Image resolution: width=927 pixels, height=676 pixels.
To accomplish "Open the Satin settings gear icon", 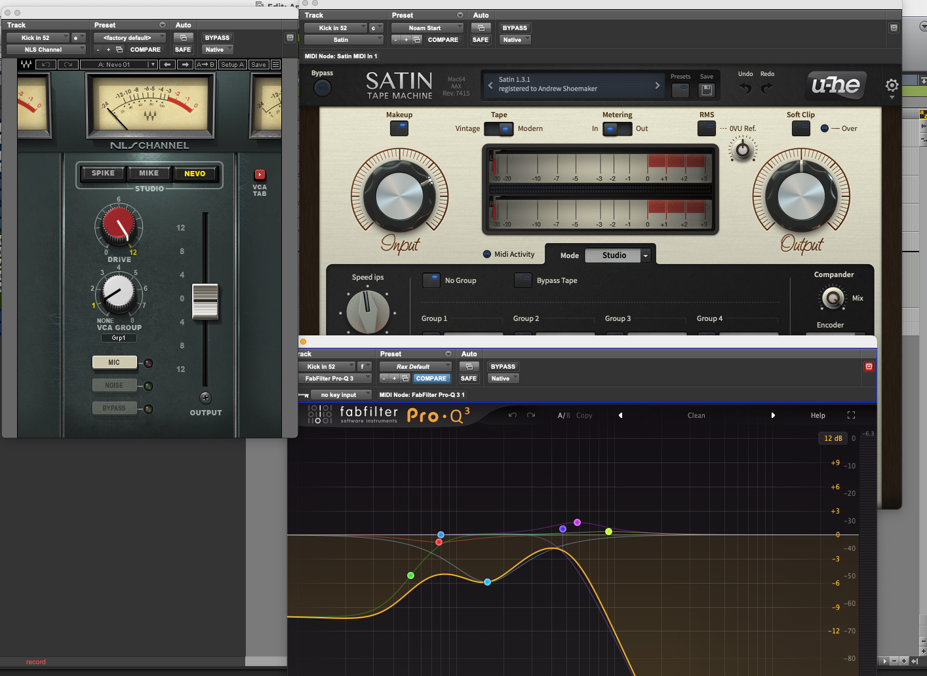I will coord(892,85).
